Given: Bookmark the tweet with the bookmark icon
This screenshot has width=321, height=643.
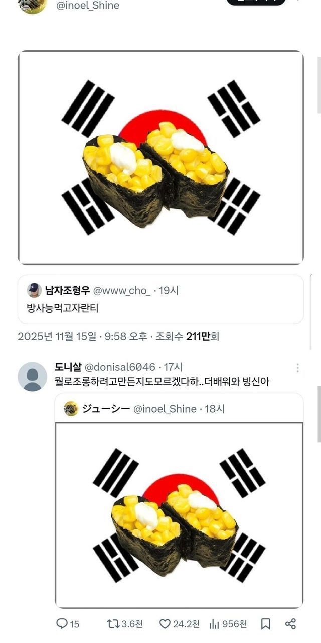Looking at the screenshot, I should coord(266,624).
